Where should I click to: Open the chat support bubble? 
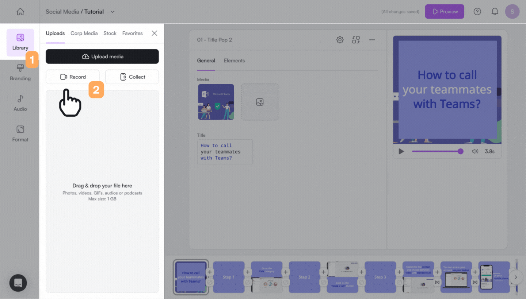pos(18,283)
